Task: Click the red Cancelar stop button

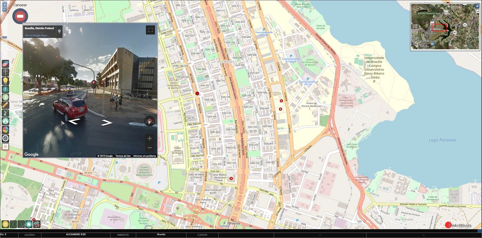Action: (20, 16)
